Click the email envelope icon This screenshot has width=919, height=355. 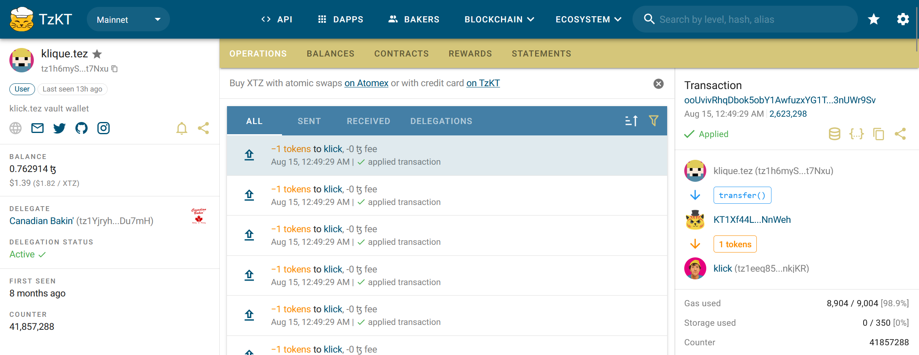click(x=37, y=128)
